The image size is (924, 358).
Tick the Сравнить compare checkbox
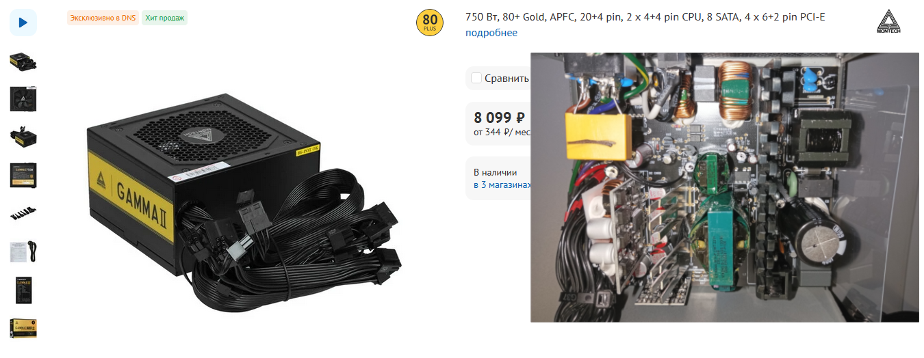click(476, 78)
